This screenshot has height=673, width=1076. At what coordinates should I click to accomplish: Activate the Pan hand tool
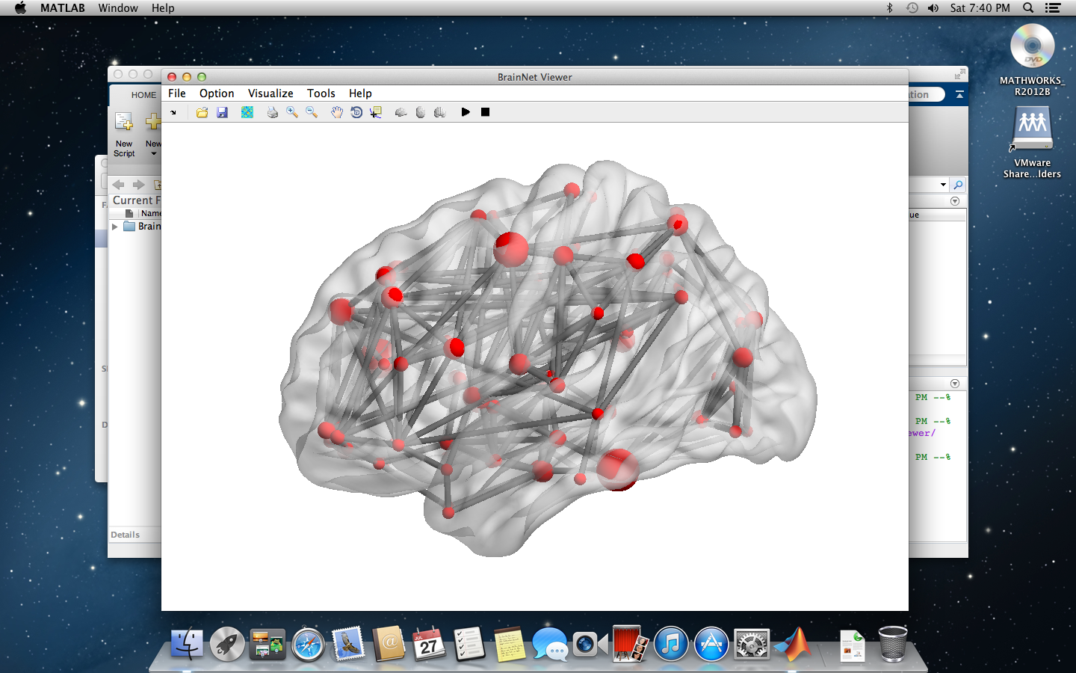pos(337,112)
